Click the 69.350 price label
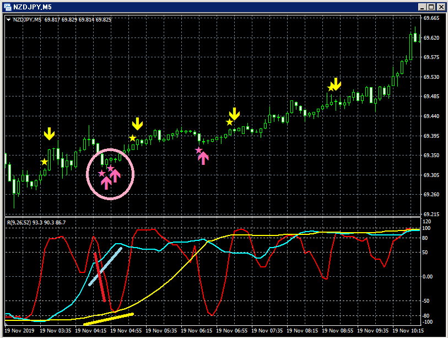The width and height of the screenshot is (448, 338). pyautogui.click(x=431, y=155)
